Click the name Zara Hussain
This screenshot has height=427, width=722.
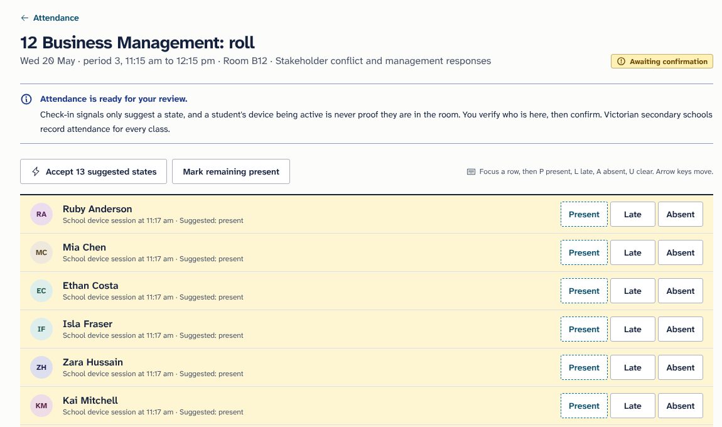pos(92,362)
